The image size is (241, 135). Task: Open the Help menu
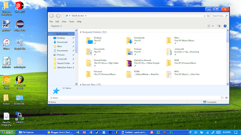pos(79,22)
